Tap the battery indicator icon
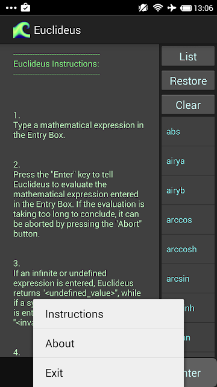 (186, 8)
